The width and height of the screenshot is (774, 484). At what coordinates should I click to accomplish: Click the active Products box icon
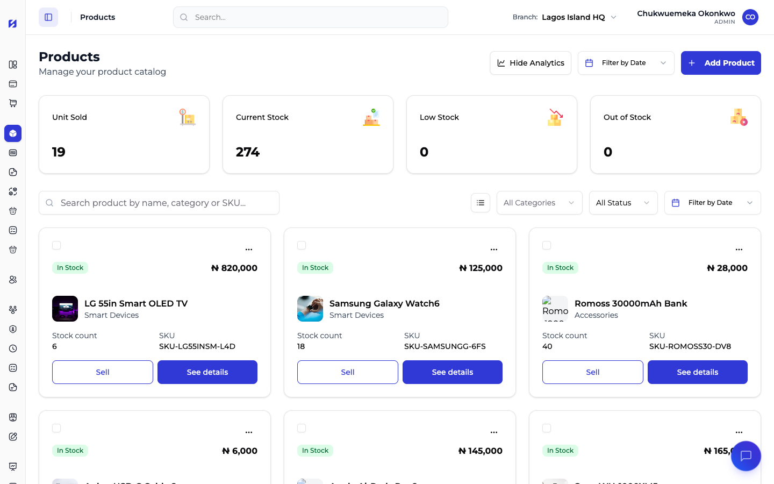13,133
